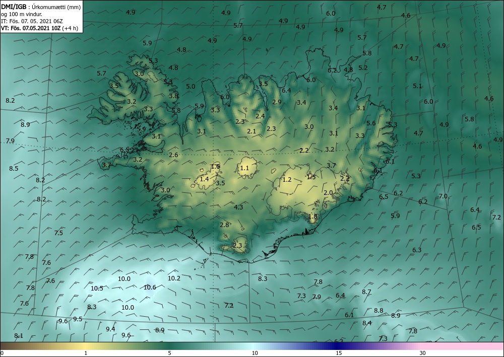This screenshot has height=357, width=504.
Task: Click the 9.5 value label
Action: [78, 319]
